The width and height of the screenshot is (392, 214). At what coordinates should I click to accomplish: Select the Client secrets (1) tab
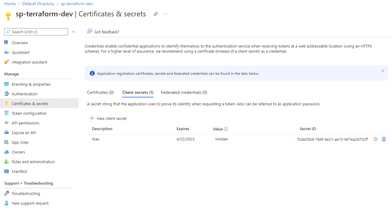(x=138, y=92)
